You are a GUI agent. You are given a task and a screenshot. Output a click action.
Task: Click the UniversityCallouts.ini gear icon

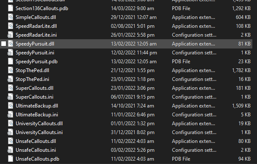tap(10, 132)
